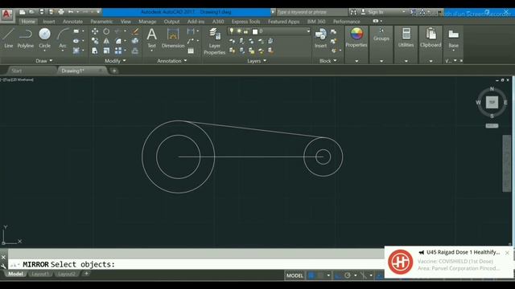Screen dimensions: 515x289
Task: Expand the Layers panel
Action: (257, 61)
